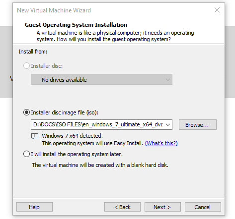
Task: Click the Installer disc label text
Action: point(47,66)
